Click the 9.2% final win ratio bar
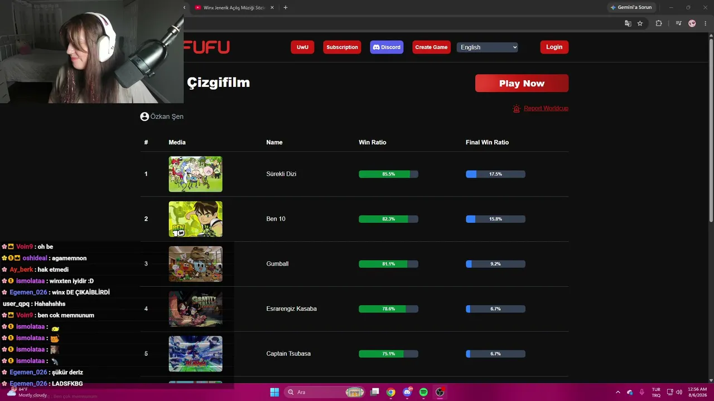The width and height of the screenshot is (714, 401). pyautogui.click(x=495, y=264)
